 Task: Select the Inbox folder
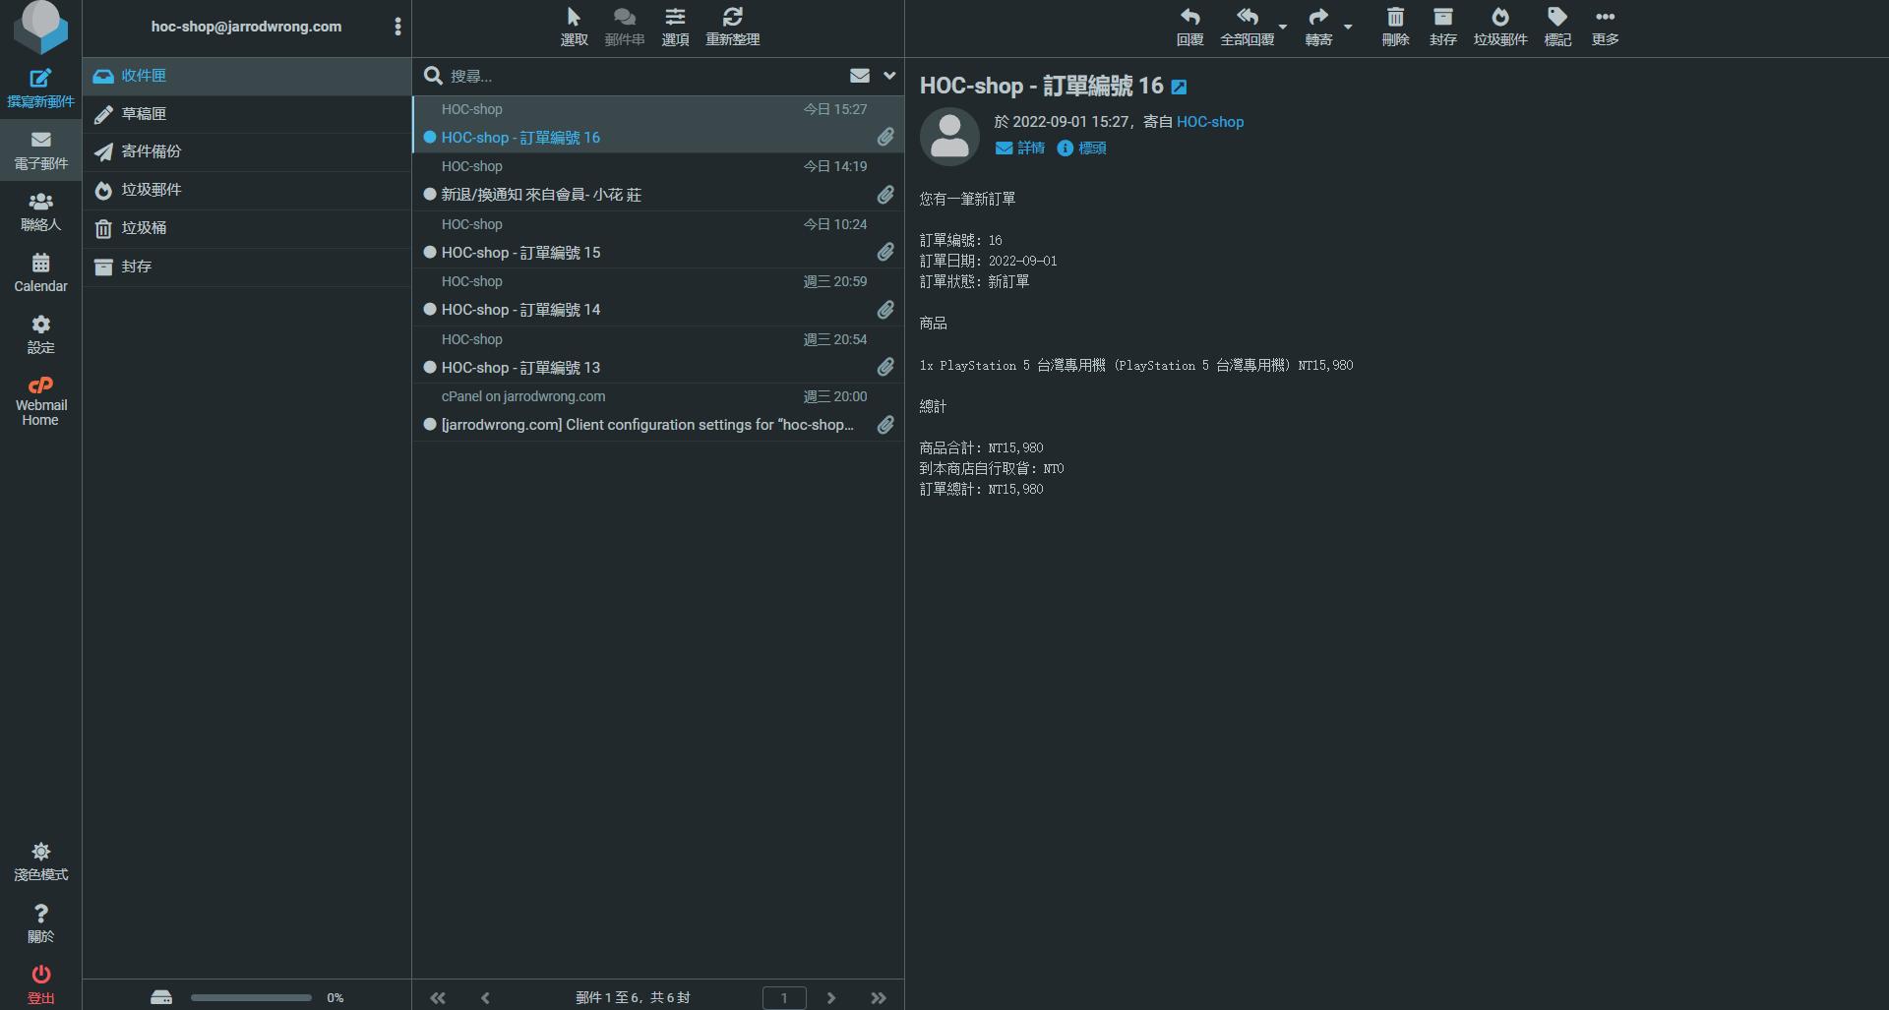coord(247,76)
